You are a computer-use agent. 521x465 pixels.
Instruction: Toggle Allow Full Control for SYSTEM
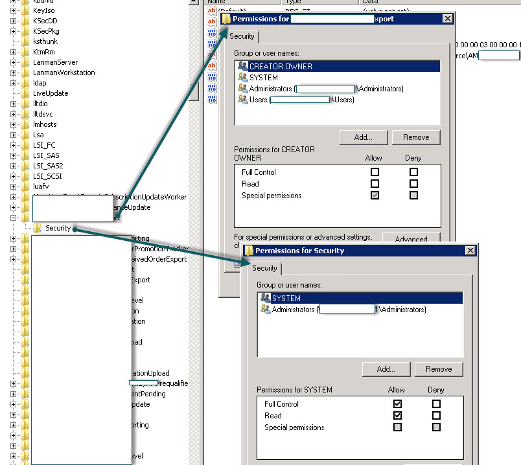pos(397,404)
